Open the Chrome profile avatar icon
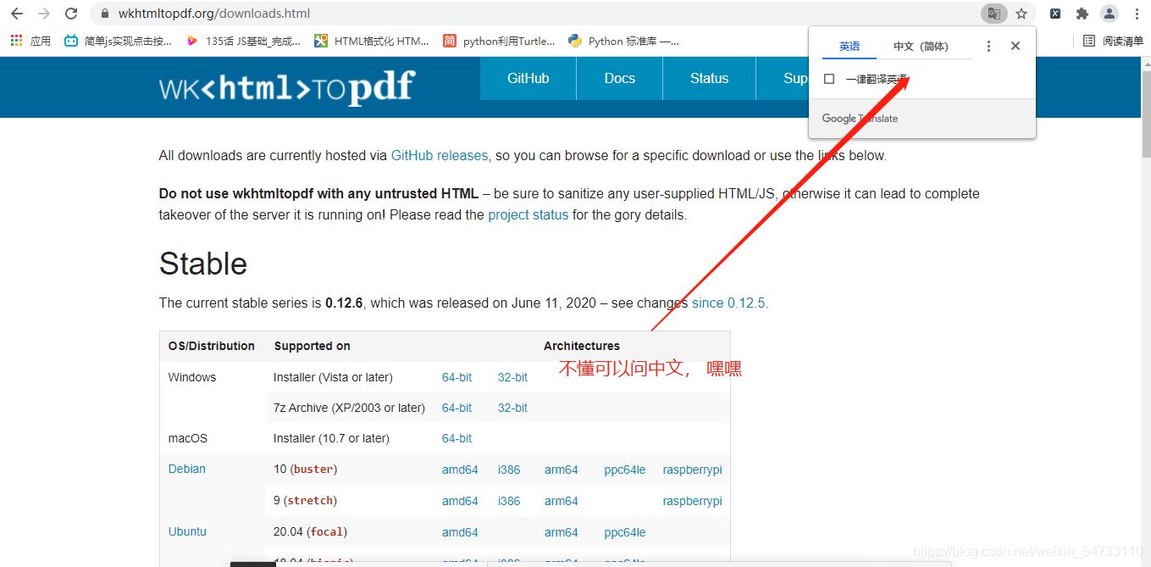The height and width of the screenshot is (567, 1151). (1109, 14)
